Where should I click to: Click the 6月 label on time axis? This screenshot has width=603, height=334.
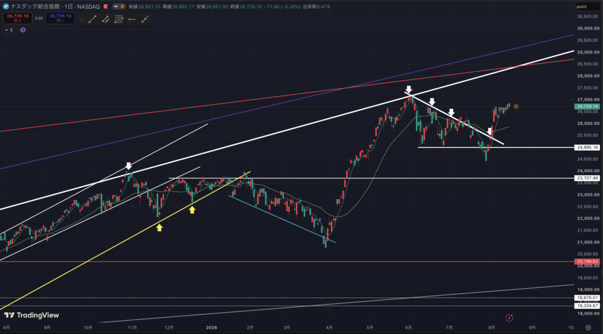click(409, 328)
